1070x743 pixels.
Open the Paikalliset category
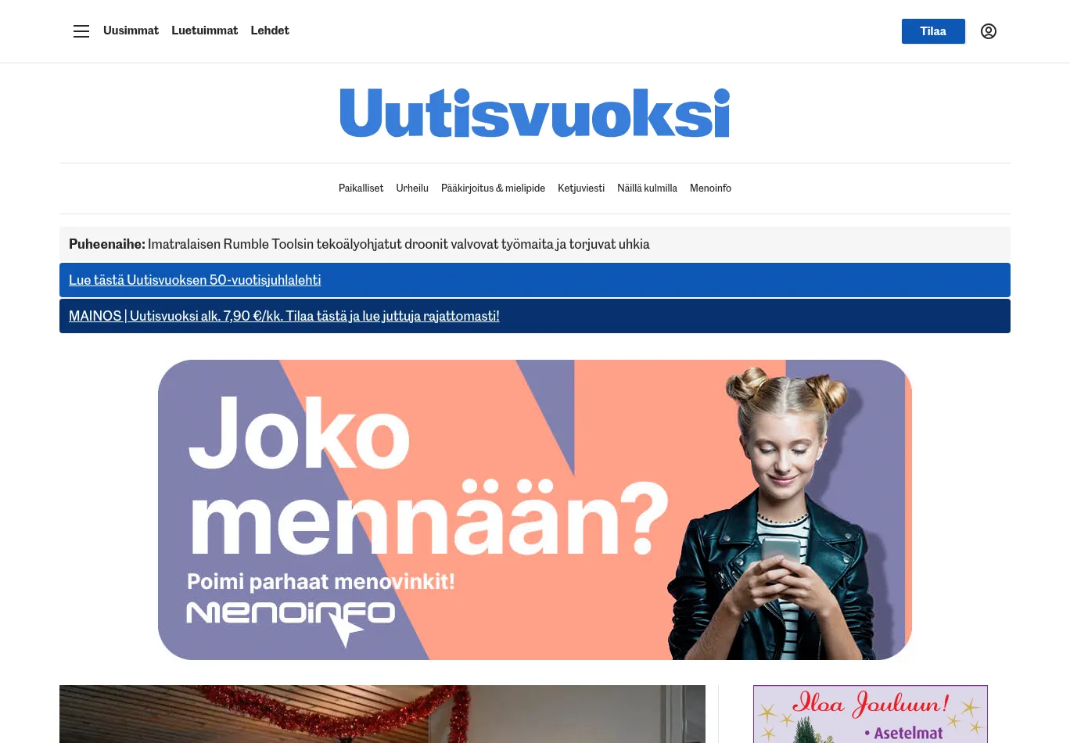tap(361, 188)
